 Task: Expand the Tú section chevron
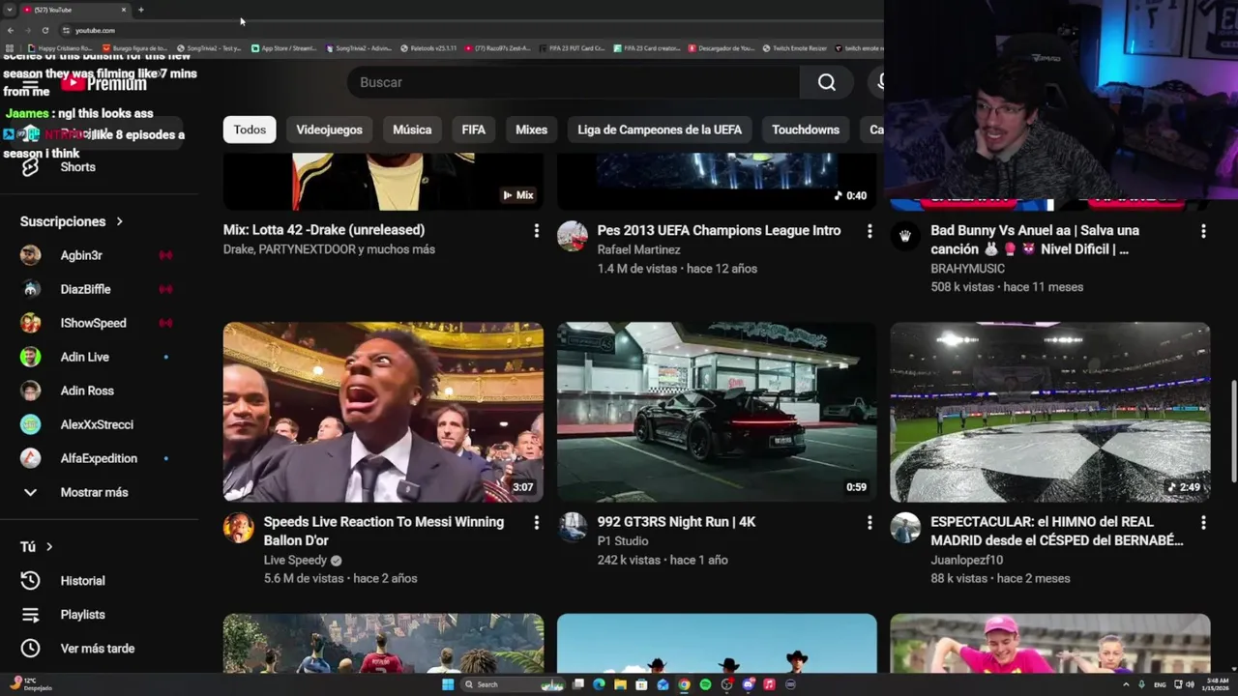tap(49, 547)
